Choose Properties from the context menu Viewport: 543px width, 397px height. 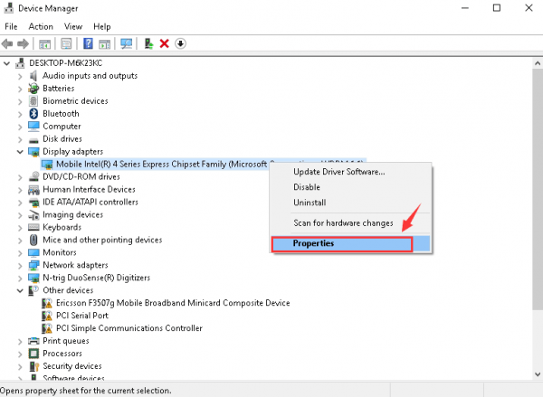click(x=313, y=243)
